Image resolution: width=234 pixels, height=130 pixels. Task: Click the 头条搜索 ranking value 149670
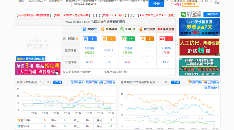[x=166, y=48]
